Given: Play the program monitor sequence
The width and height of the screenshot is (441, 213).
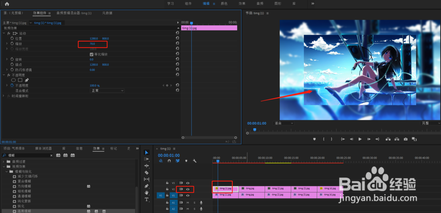Looking at the screenshot, I should coord(360,139).
